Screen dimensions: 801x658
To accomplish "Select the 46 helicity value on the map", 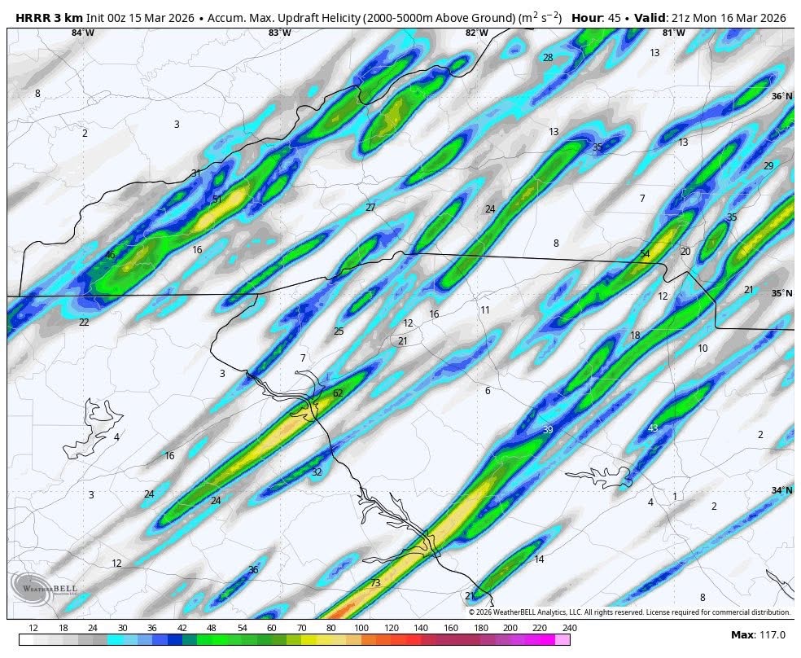I will pos(110,256).
